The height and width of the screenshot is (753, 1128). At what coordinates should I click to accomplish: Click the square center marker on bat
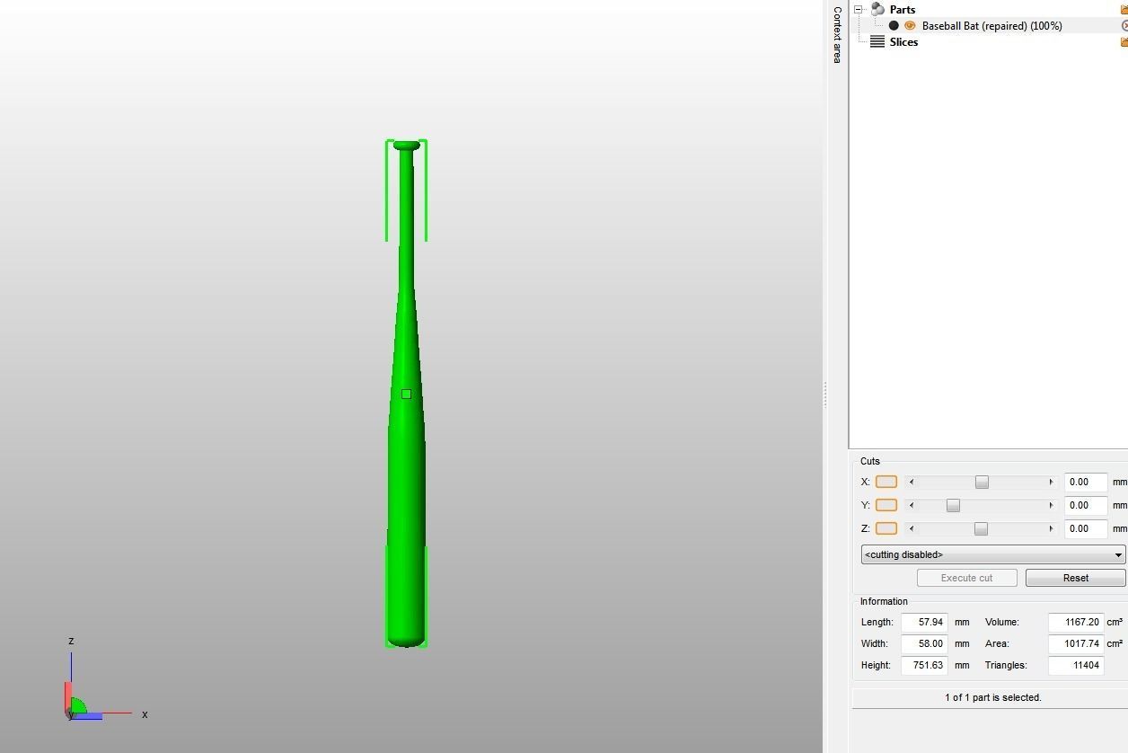click(x=406, y=394)
